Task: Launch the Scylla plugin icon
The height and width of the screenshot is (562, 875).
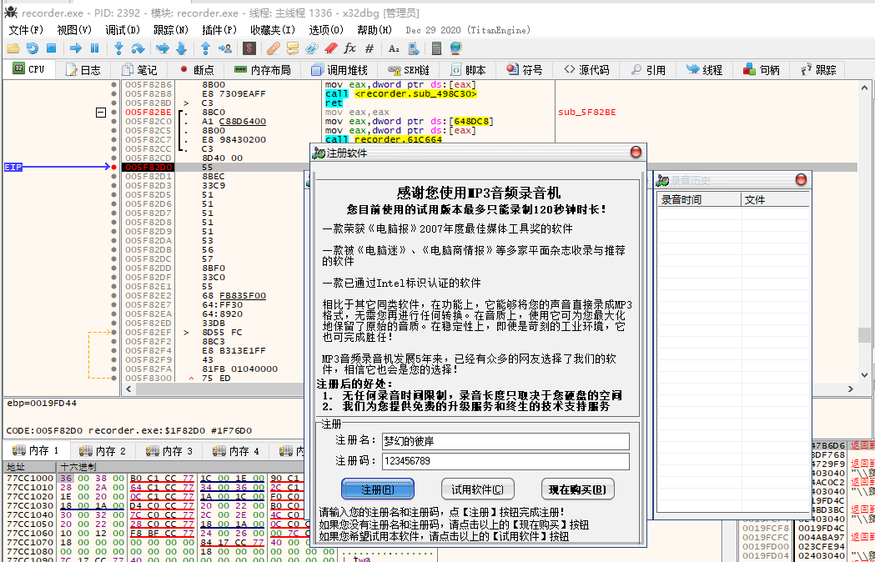Action: [x=249, y=48]
